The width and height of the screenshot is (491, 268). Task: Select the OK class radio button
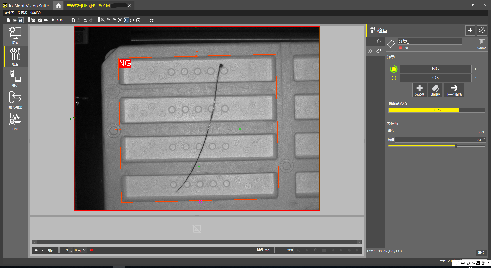pos(394,78)
